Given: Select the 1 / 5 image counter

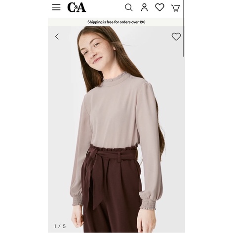Looking at the screenshot, I should coord(60,226).
